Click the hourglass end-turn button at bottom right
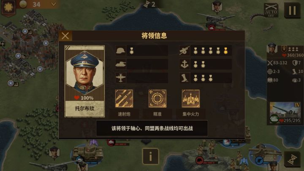 point(292,159)
